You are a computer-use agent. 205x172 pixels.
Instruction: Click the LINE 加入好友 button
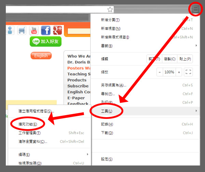45,41
